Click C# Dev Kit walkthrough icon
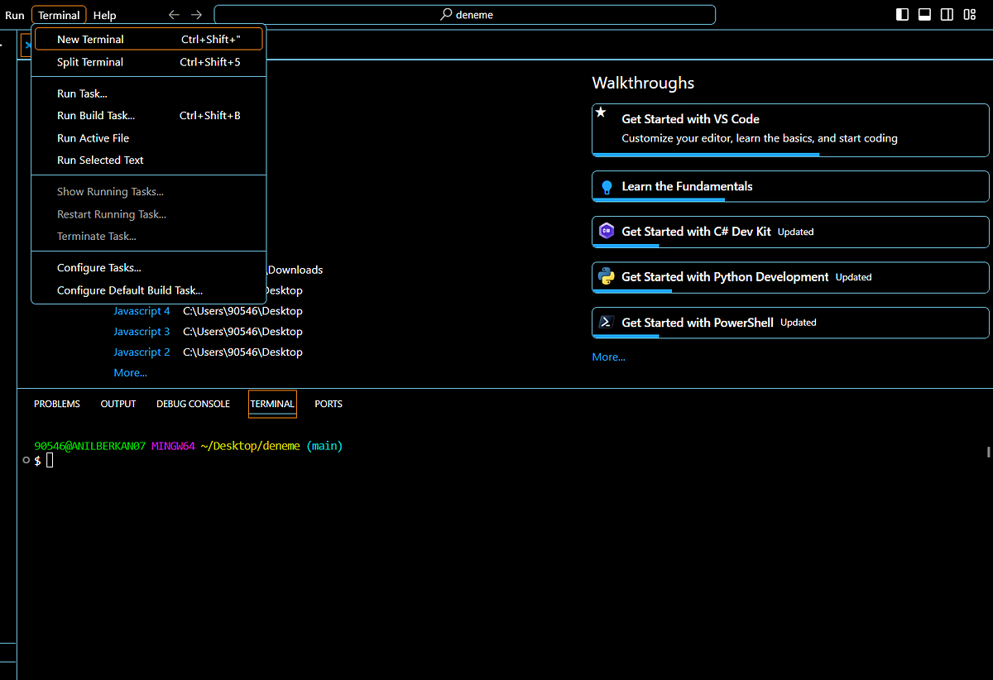Viewport: 993px width, 680px height. tap(607, 232)
